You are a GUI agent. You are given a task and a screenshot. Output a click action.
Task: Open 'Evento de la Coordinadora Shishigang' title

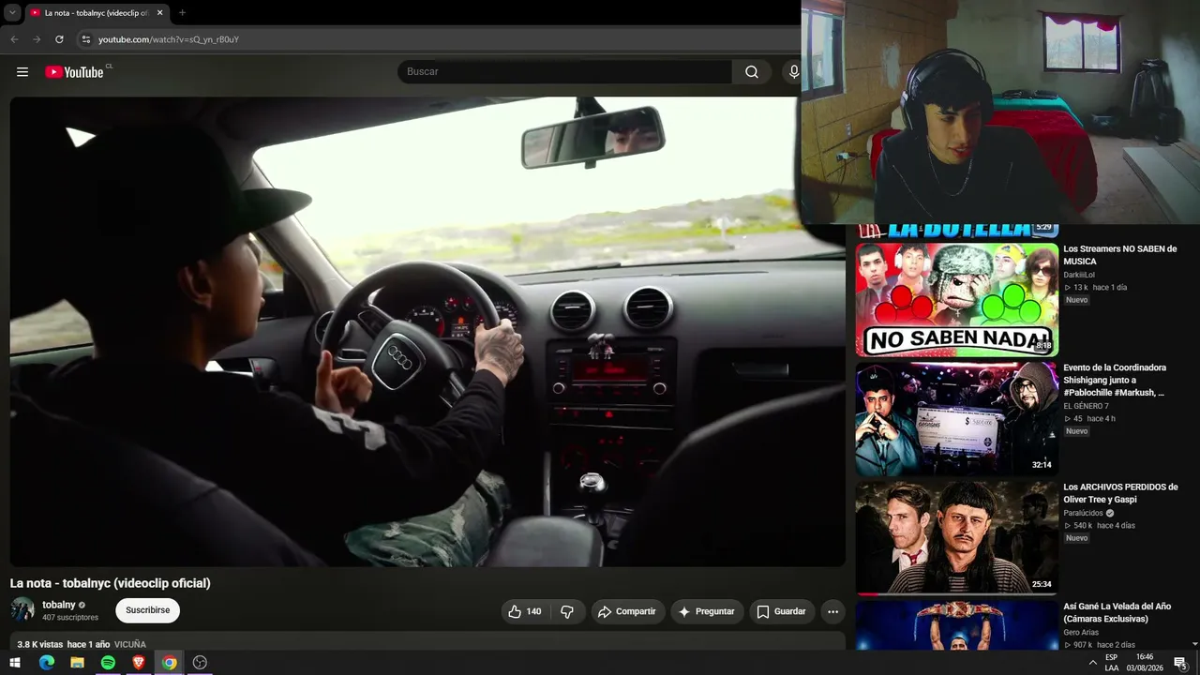(1115, 380)
